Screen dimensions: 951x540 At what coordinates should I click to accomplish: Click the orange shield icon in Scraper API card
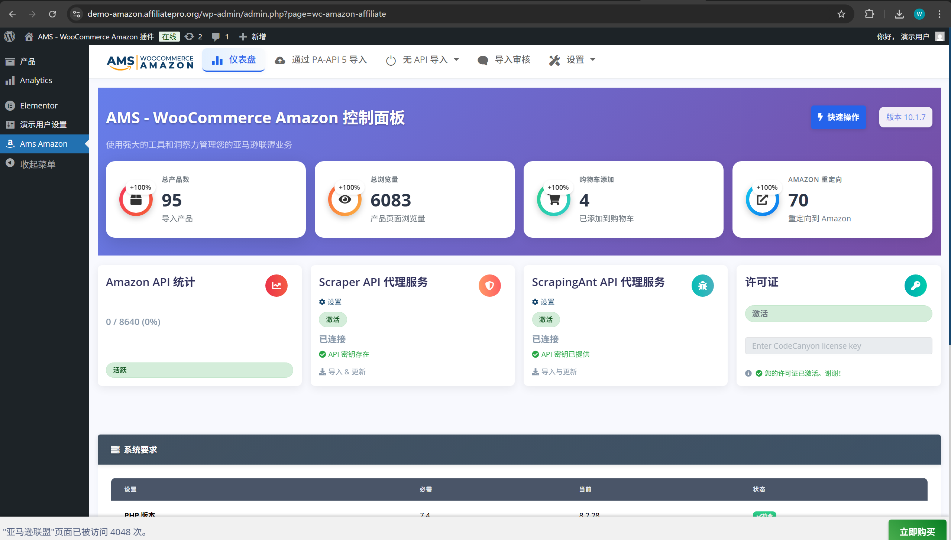pyautogui.click(x=489, y=285)
